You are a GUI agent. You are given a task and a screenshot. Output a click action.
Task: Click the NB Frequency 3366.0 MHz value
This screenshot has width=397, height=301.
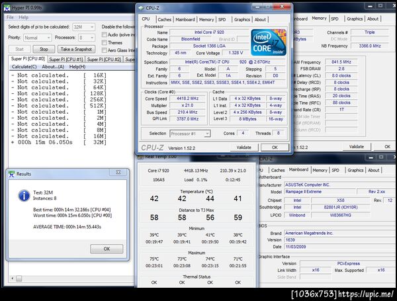pyautogui.click(x=370, y=46)
